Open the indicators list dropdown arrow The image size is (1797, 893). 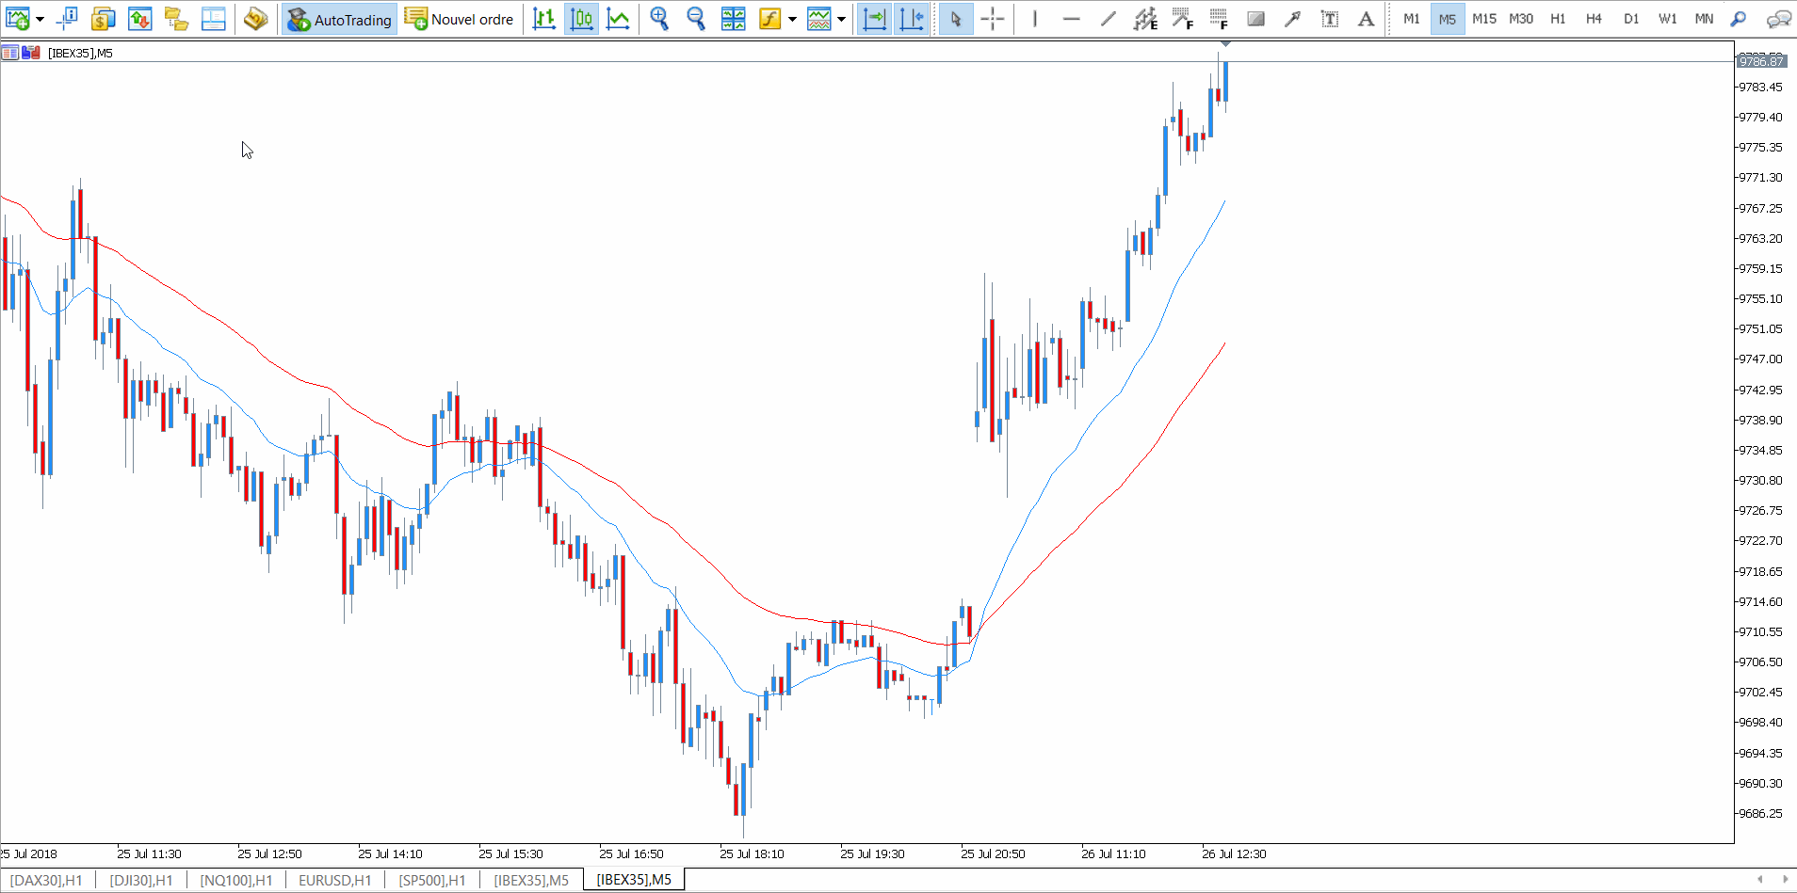pos(792,19)
